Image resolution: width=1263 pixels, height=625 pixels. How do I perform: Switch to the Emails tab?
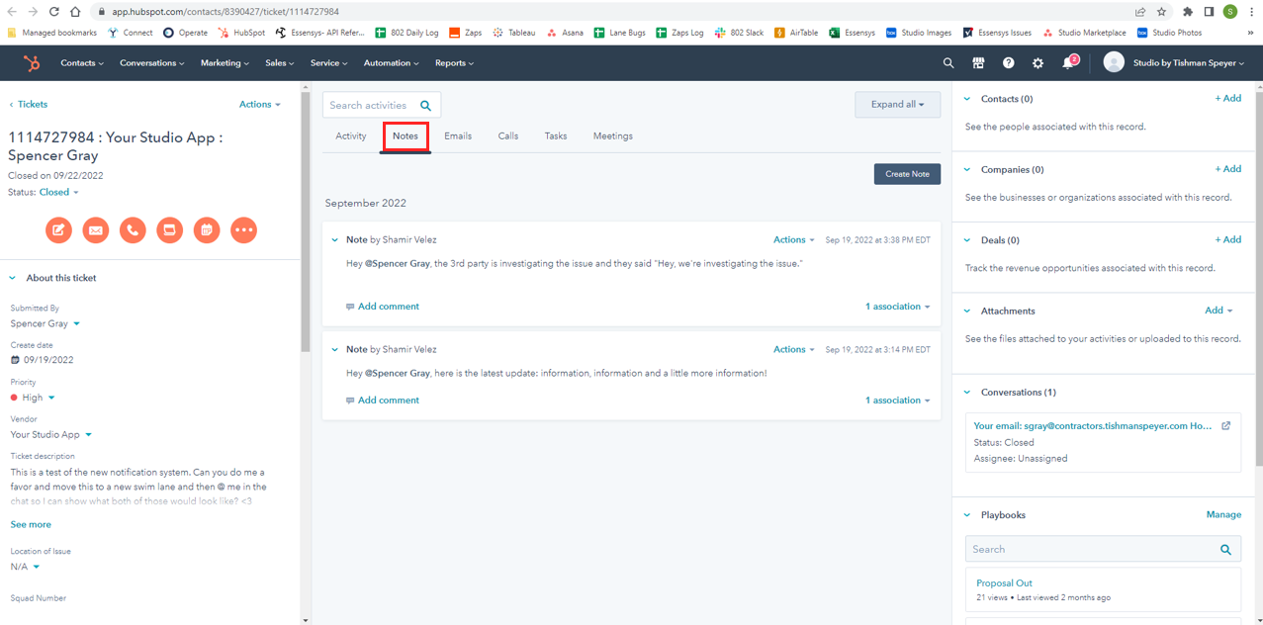pos(457,136)
